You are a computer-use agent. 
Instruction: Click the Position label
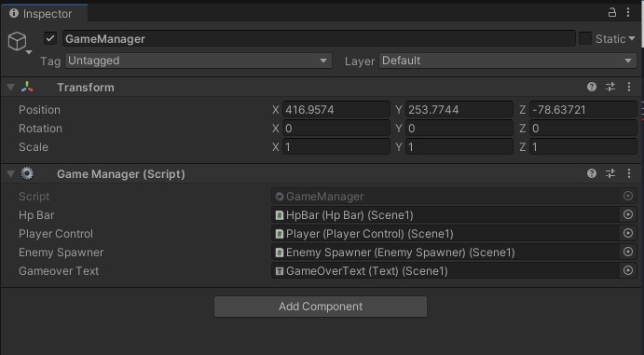click(x=39, y=110)
